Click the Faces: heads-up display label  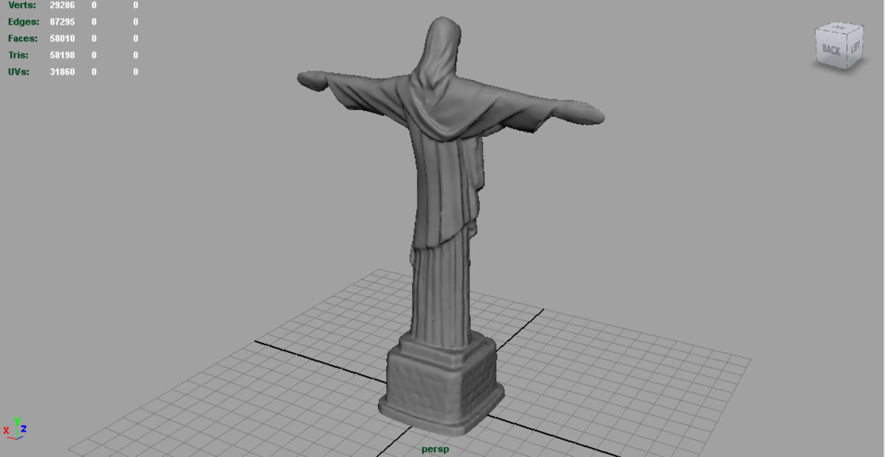(23, 39)
